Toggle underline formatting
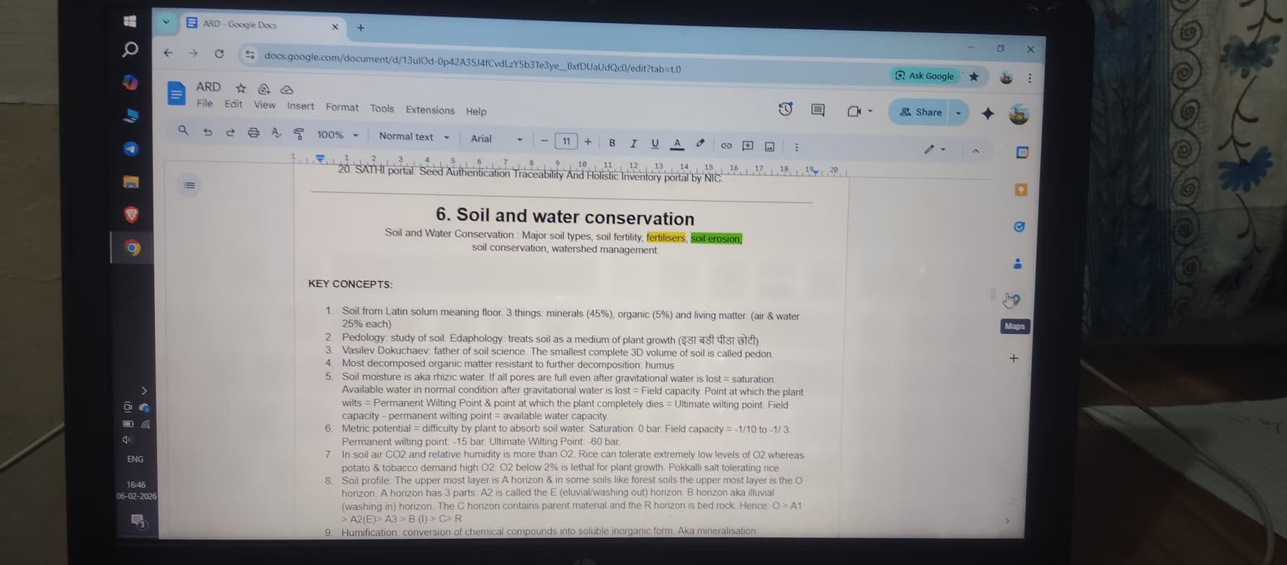 point(655,143)
